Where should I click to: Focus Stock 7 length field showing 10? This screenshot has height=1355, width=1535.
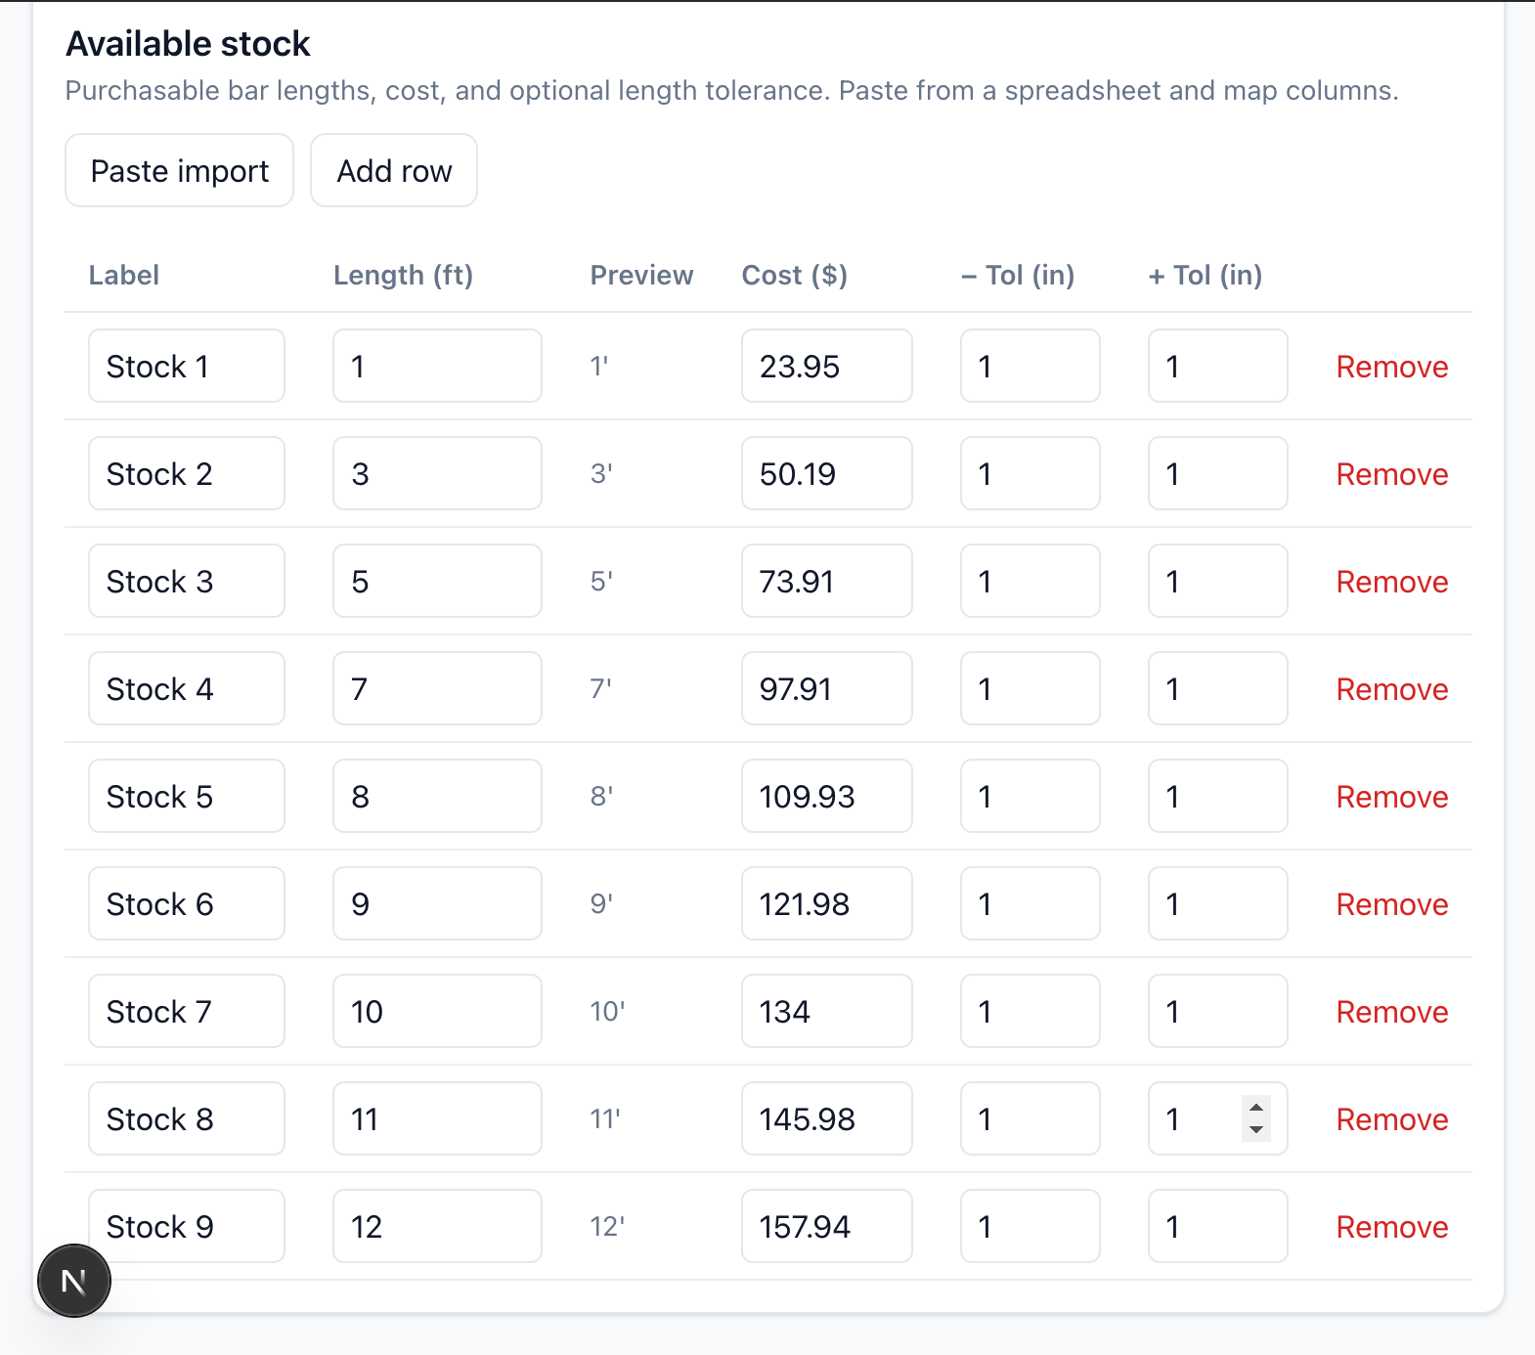437,1011
